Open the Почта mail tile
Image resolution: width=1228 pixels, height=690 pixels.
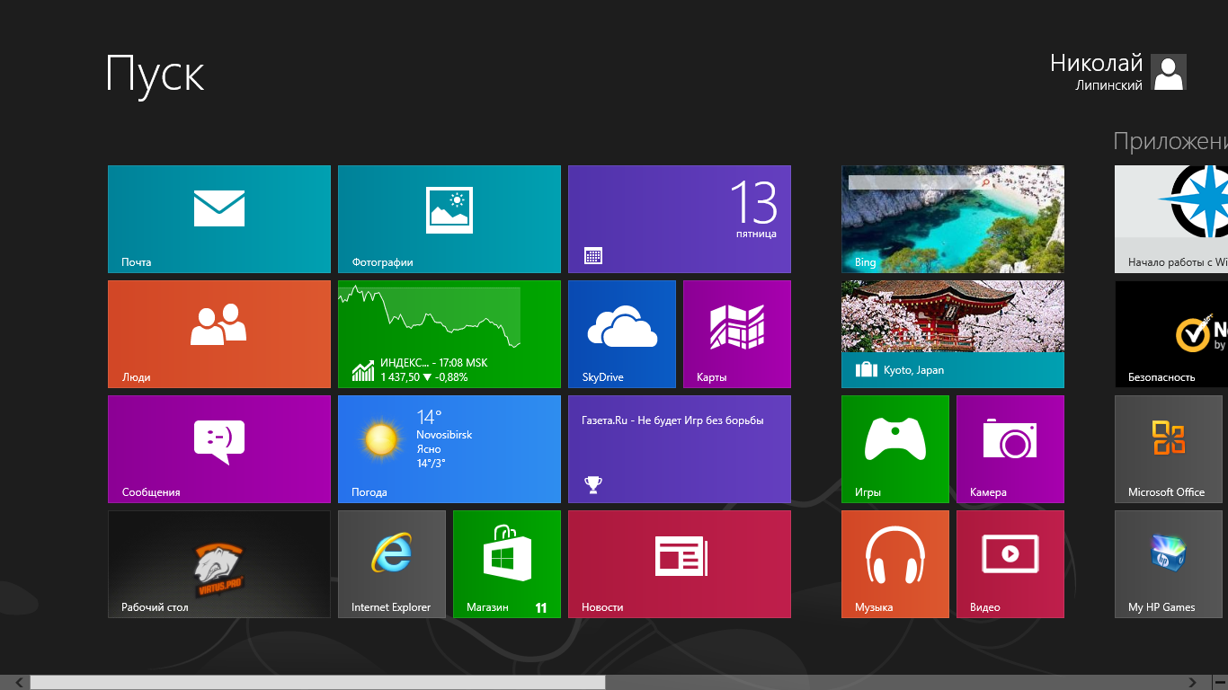click(x=219, y=219)
